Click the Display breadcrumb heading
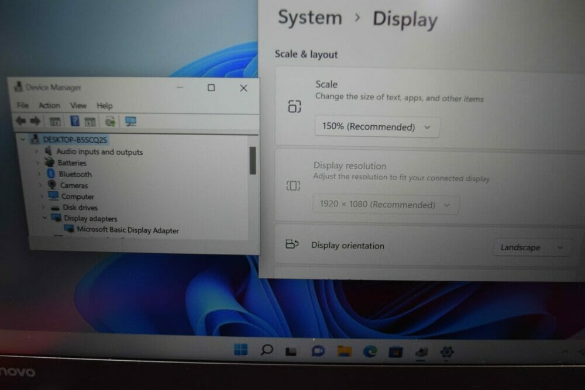This screenshot has width=585, height=390. 405,19
